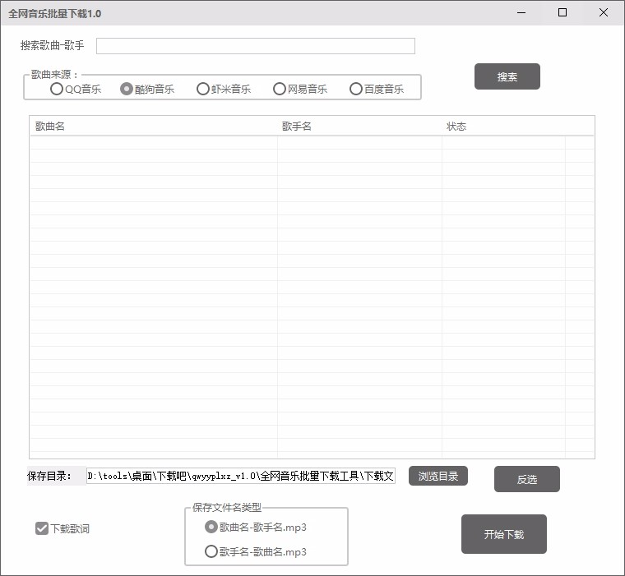Viewport: 625px width, 576px height.
Task: Minimize the 全网音乐批量下载 window
Action: 521,13
